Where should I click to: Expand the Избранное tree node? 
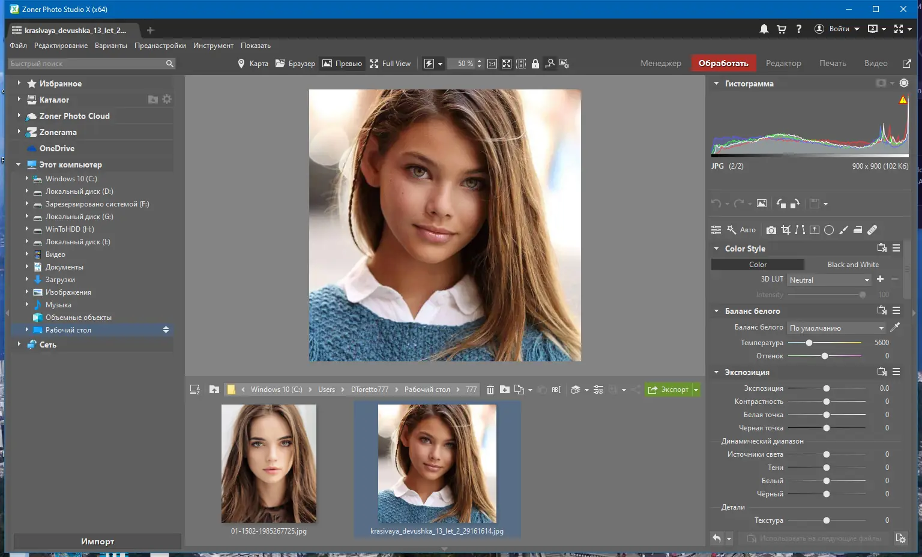point(19,83)
